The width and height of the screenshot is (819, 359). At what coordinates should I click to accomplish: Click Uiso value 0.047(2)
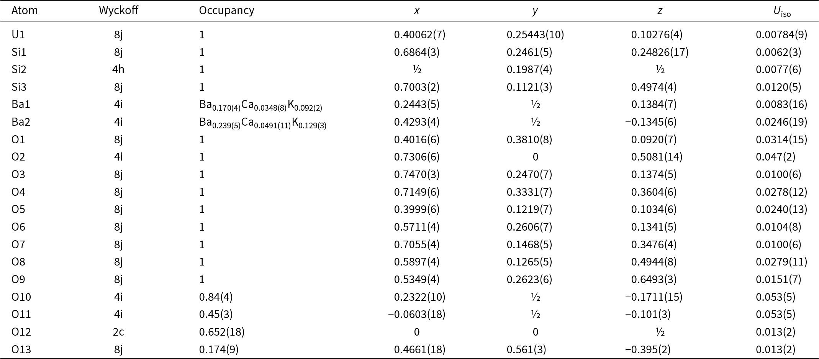click(775, 157)
